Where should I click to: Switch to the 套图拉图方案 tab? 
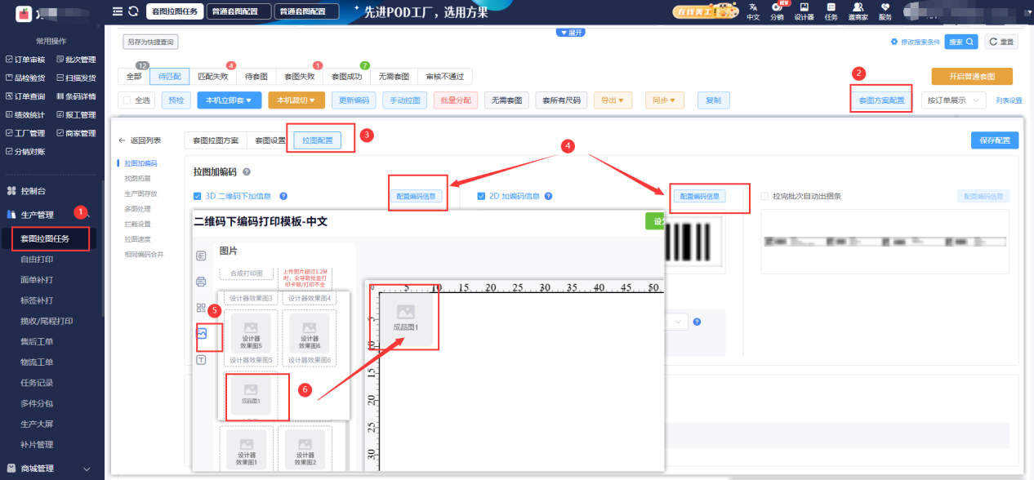[x=216, y=140]
